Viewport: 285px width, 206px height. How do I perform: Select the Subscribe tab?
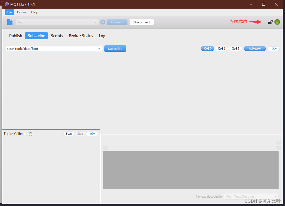click(x=36, y=36)
